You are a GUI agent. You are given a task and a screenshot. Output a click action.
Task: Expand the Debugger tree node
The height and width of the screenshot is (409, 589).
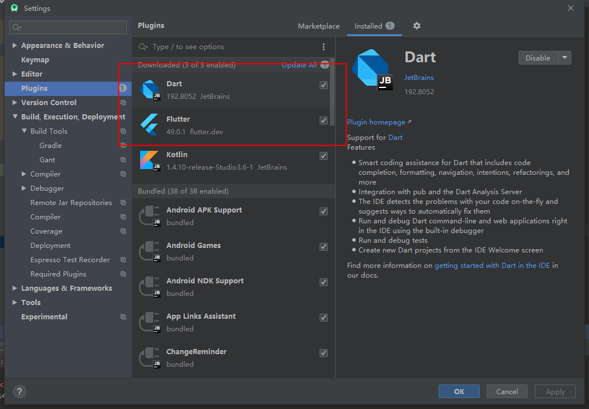pos(23,188)
